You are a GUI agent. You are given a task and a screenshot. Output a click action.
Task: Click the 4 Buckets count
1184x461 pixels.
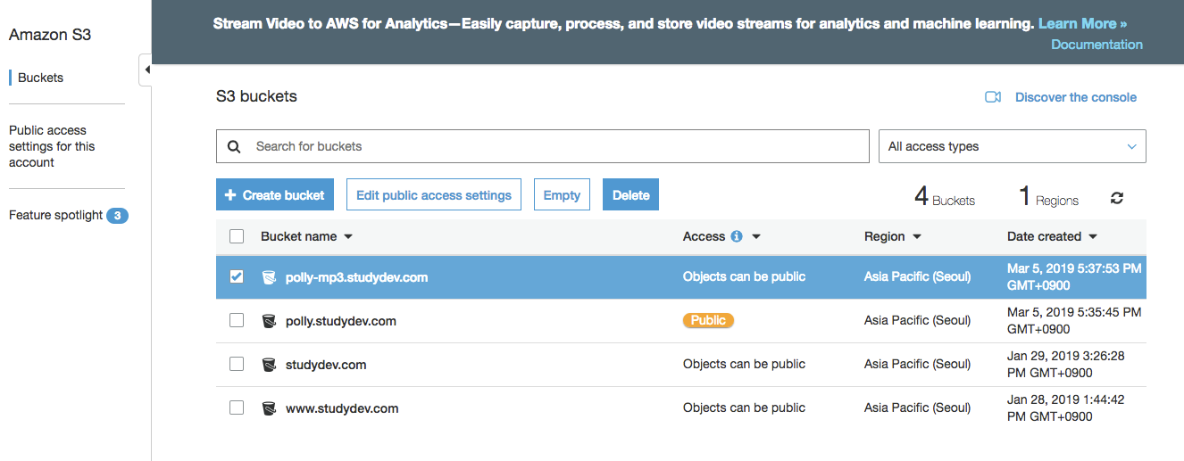(945, 197)
